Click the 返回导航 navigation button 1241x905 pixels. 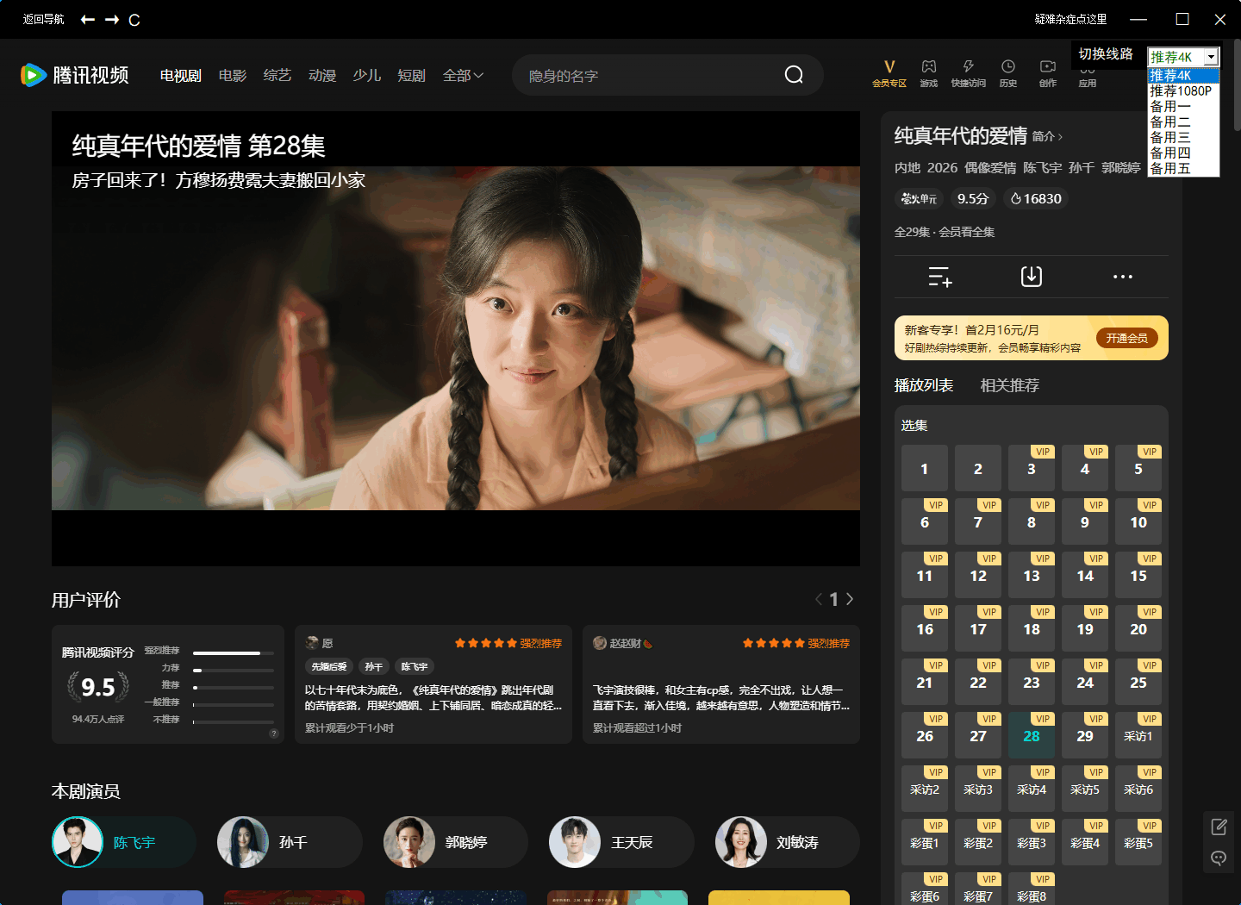pyautogui.click(x=42, y=19)
